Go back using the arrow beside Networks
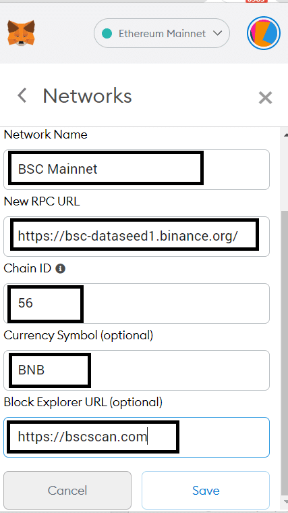 click(22, 96)
